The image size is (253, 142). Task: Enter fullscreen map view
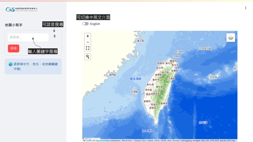[88, 48]
